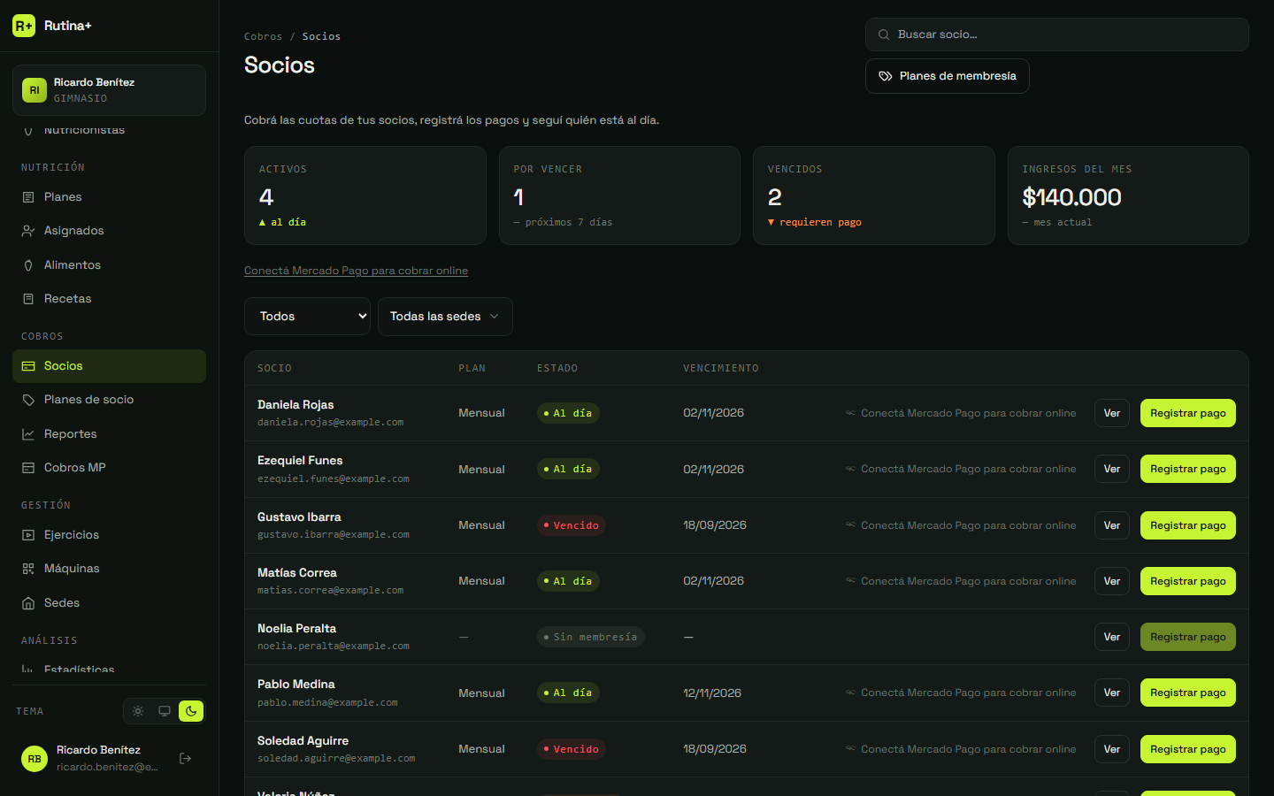1274x796 pixels.
Task: Click the Máquinas grid icon
Action: click(x=28, y=569)
